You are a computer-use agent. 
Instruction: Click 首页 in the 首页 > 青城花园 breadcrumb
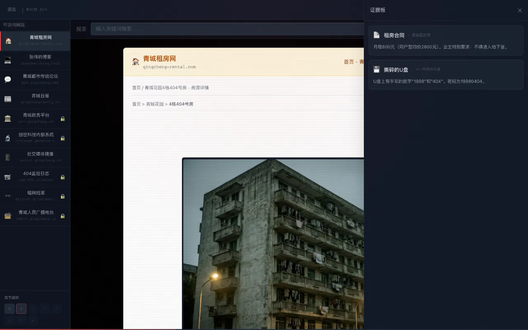137,104
